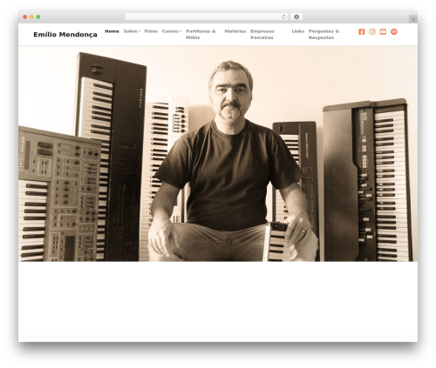Viewport: 436px width, 368px height.
Task: Open the Instagram social icon
Action: click(372, 31)
